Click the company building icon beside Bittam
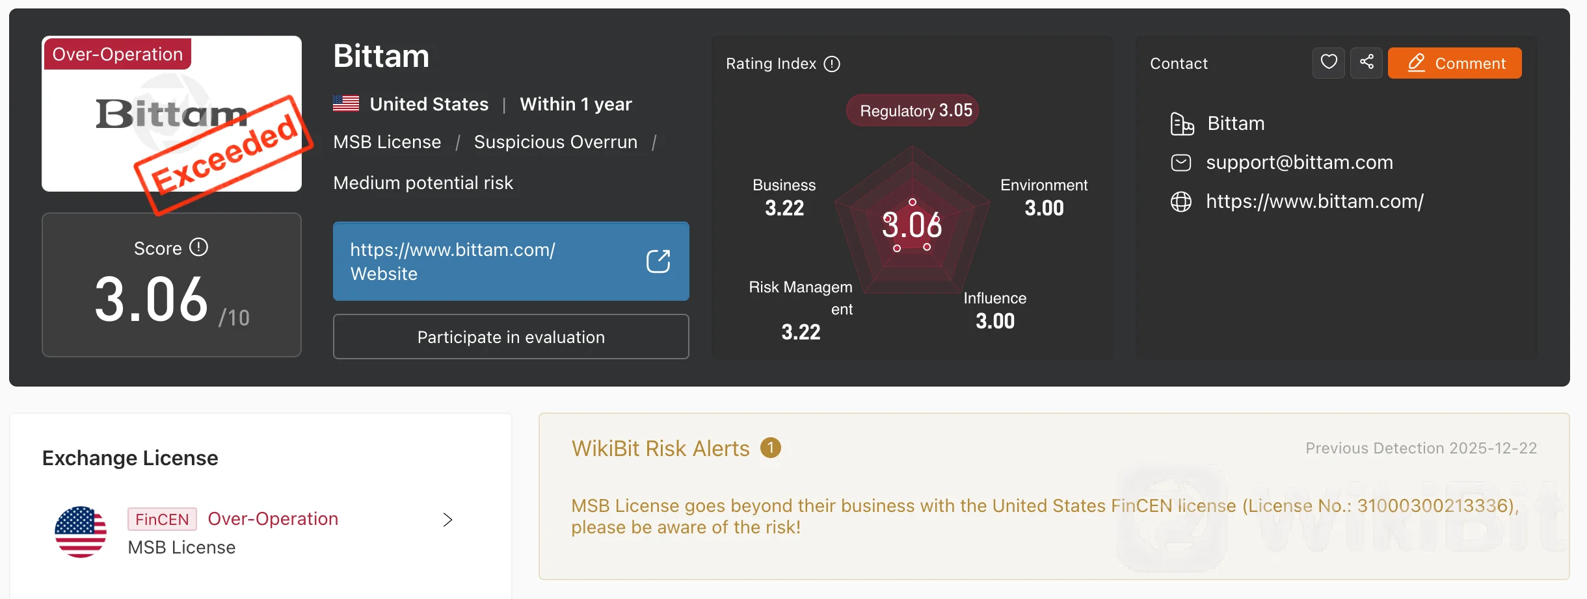 pyautogui.click(x=1182, y=123)
